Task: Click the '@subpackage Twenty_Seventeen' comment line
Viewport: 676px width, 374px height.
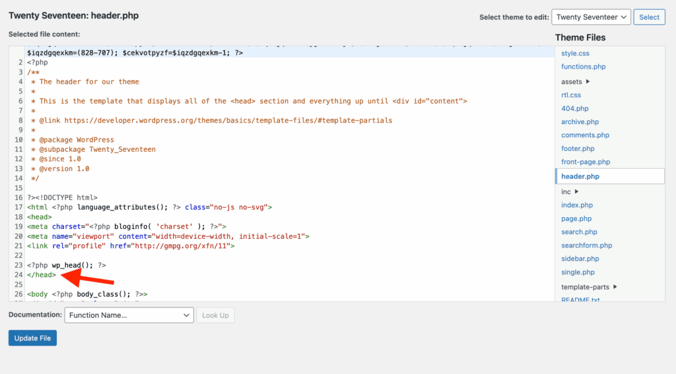Action: point(93,150)
